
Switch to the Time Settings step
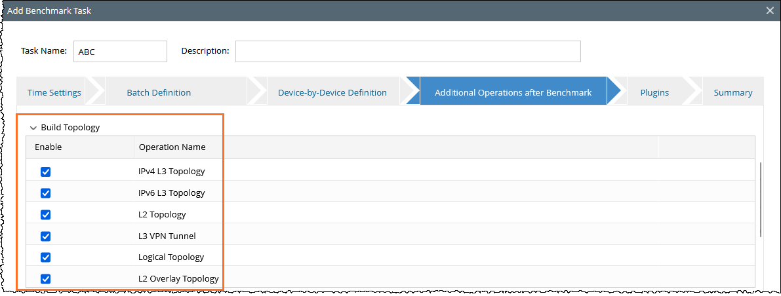pos(54,92)
